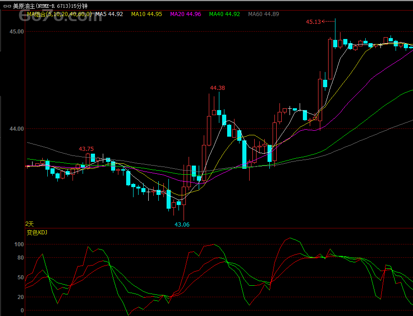Viewport: 413px width, 316px height.
Task: Open the MA组合(5,10,20,40,60,0) indicator settings
Action: point(59,14)
